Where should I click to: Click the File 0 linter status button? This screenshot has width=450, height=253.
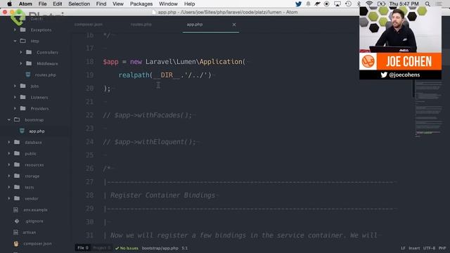tap(83, 248)
